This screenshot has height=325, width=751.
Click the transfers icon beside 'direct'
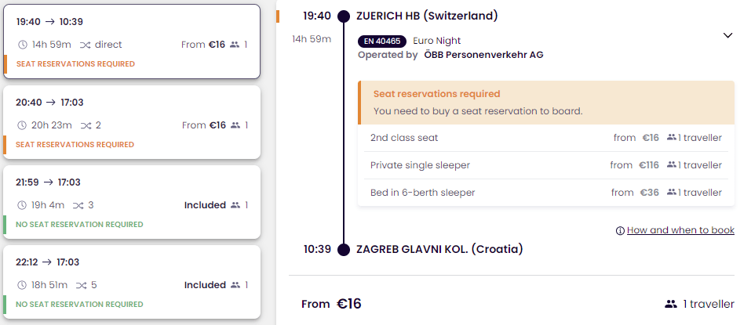(84, 45)
